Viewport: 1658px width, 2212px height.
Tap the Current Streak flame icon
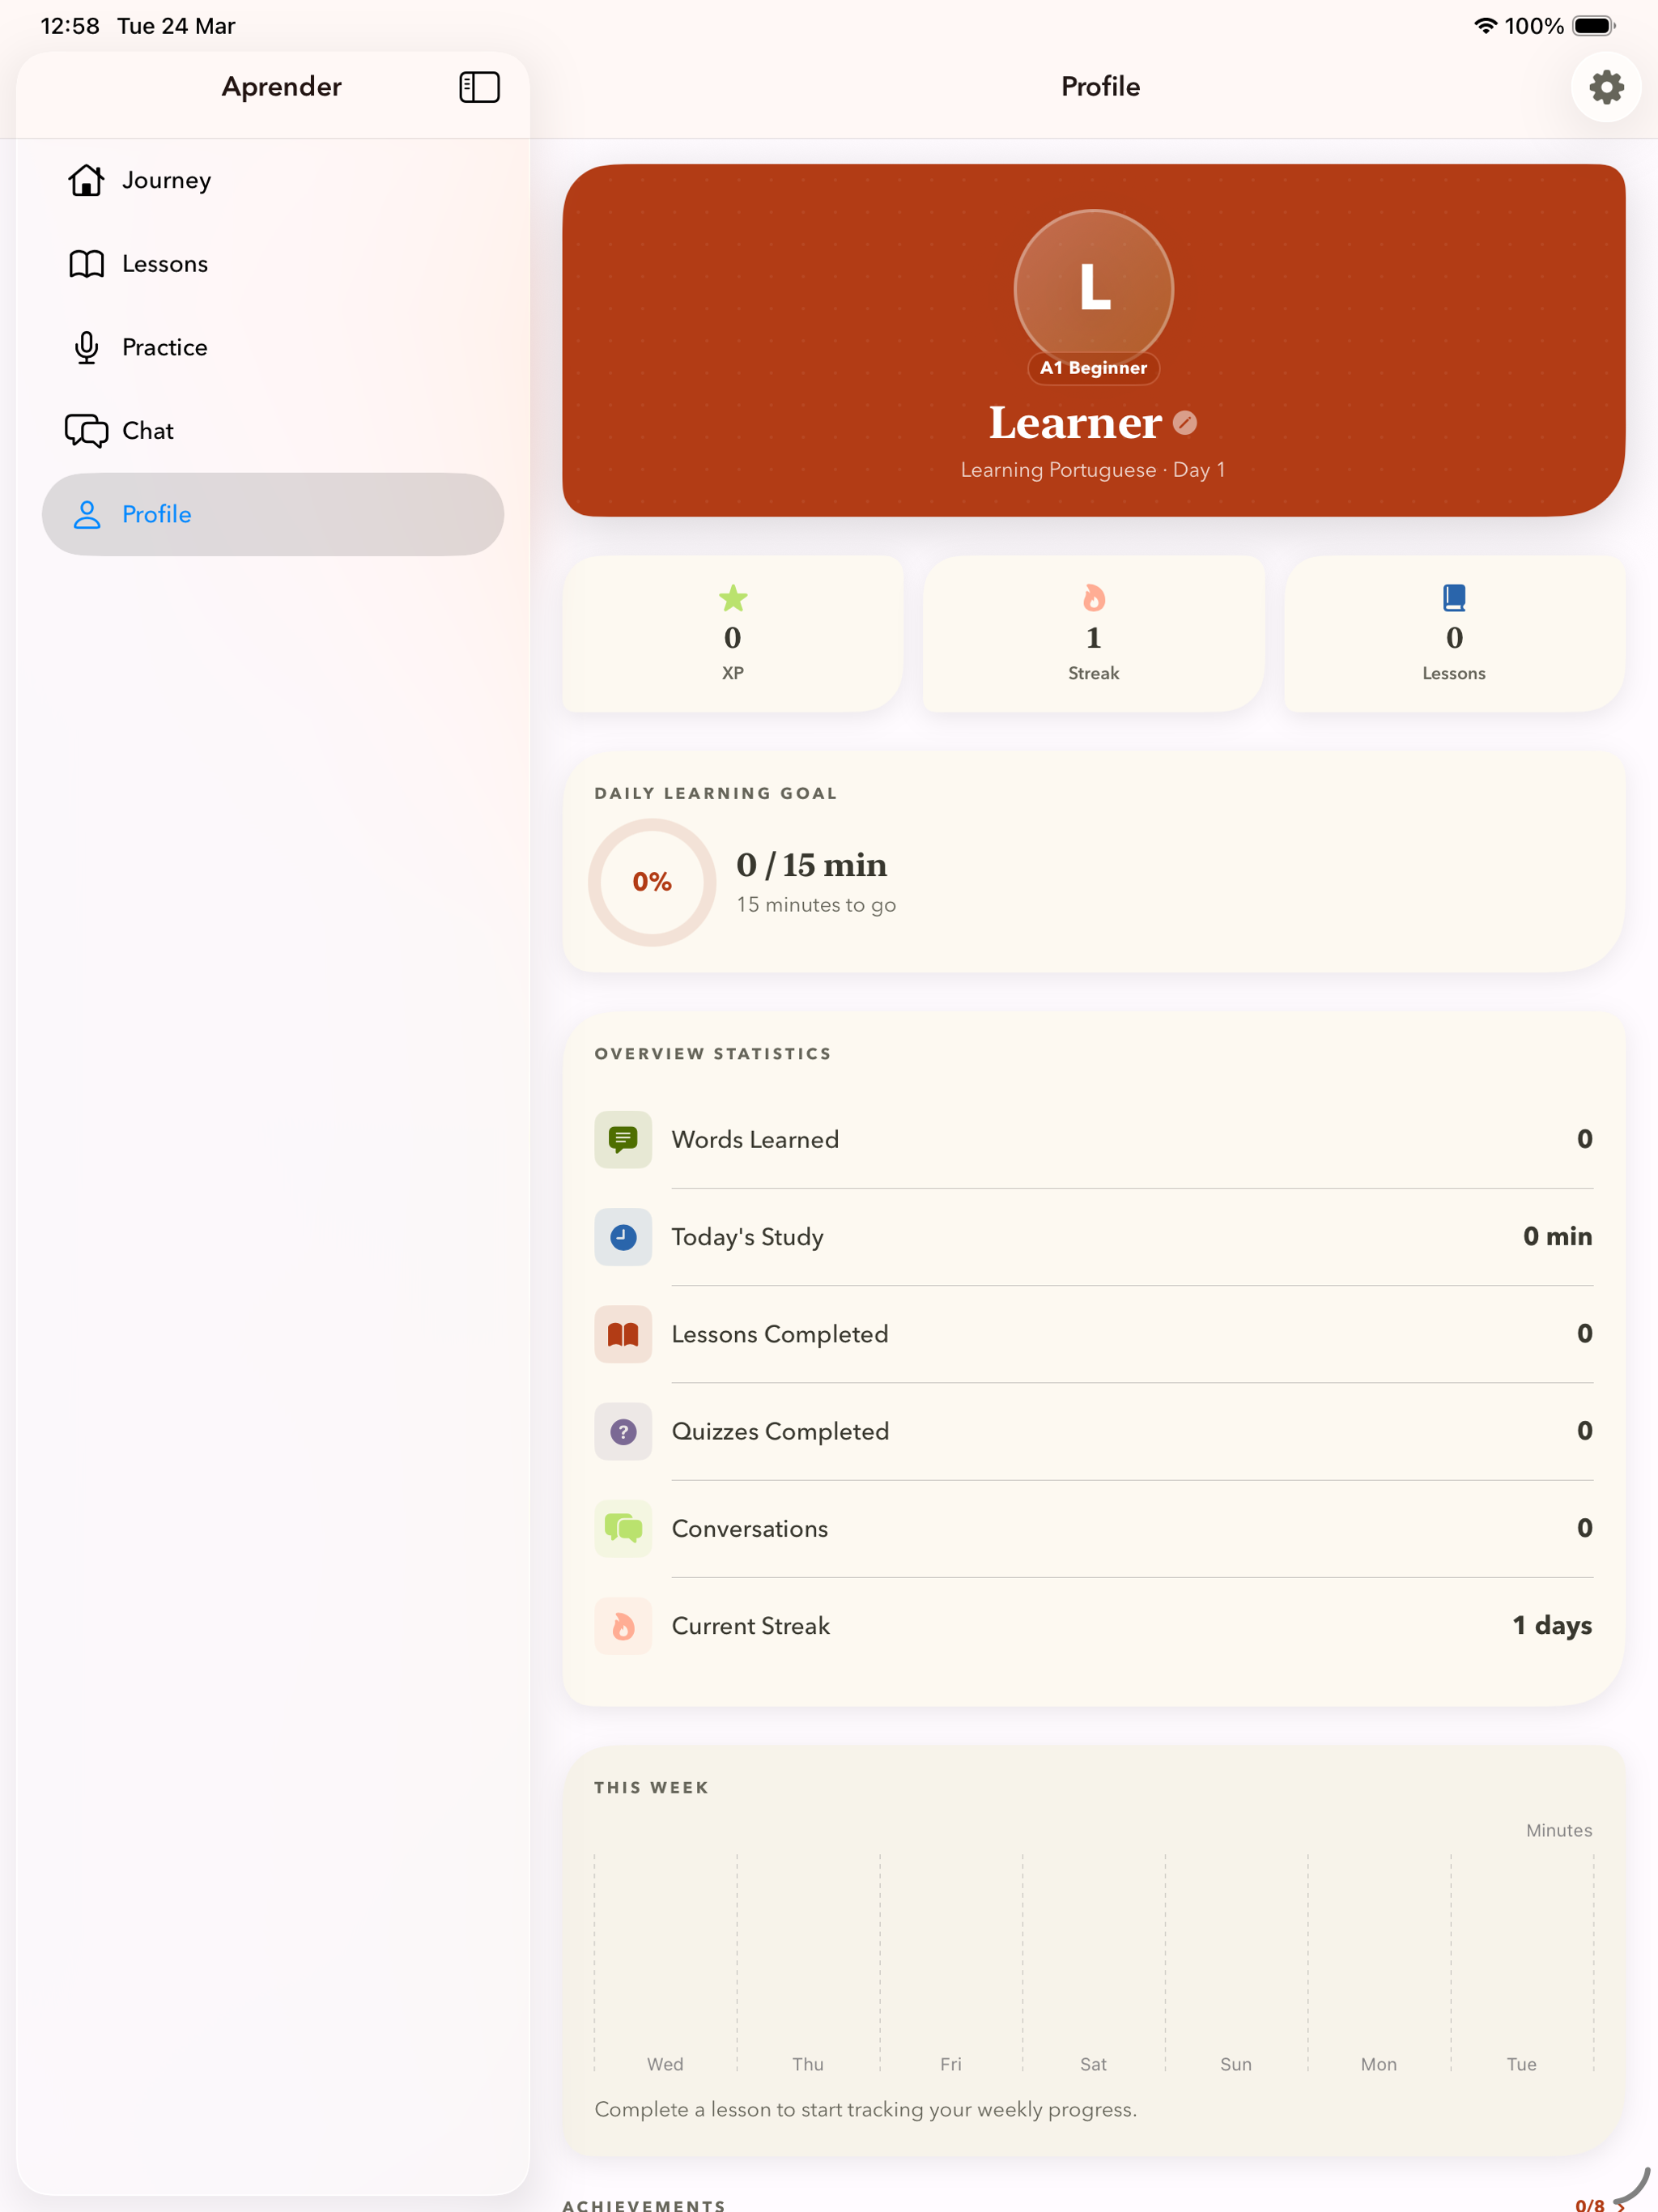(623, 1626)
